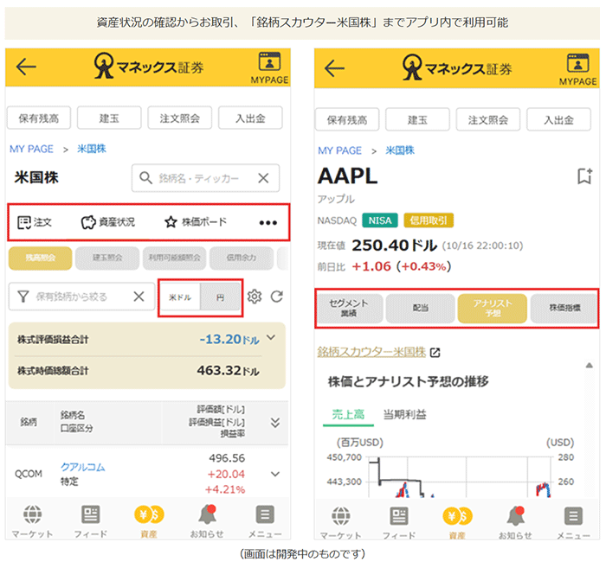Image resolution: width=606 pixels, height=568 pixels.
Task: Tap the bookmark add icon beside AAPL
Action: [584, 176]
